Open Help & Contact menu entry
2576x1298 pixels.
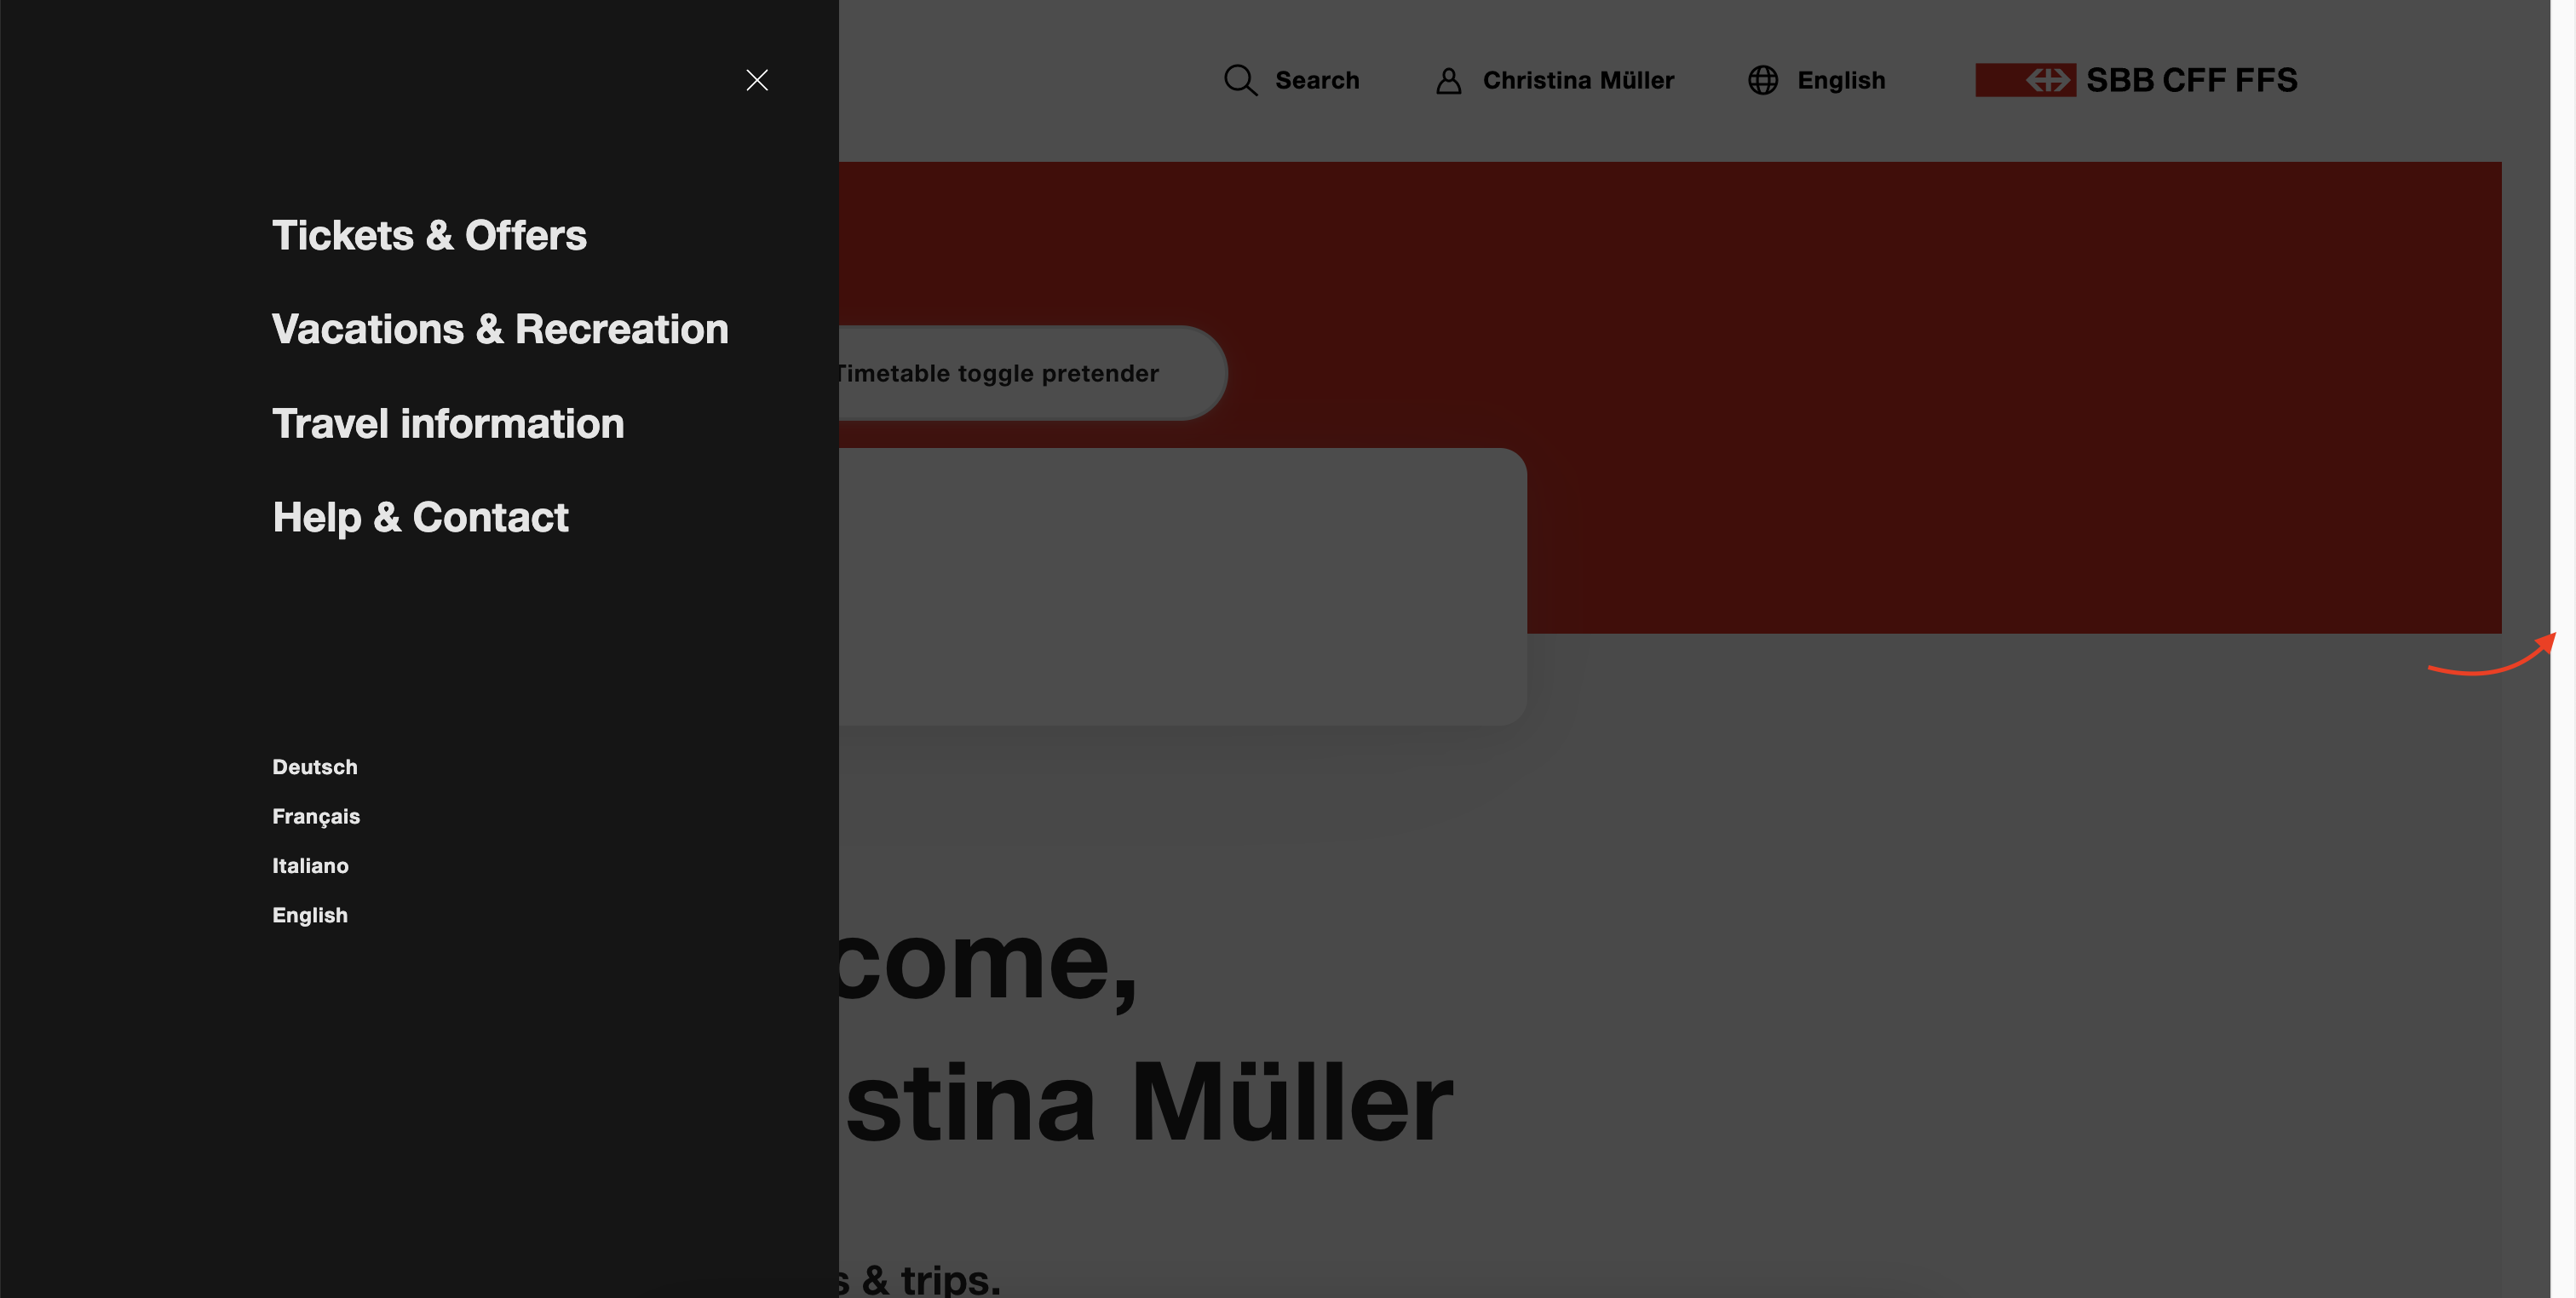coord(420,517)
